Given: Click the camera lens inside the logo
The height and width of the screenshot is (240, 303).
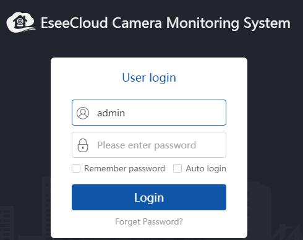Looking at the screenshot, I should coord(20,21).
